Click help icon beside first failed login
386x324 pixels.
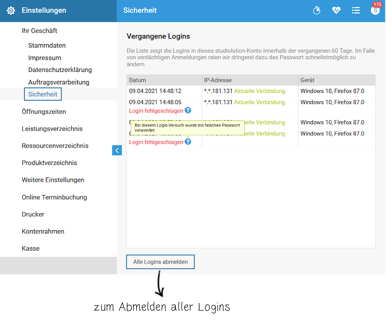coord(188,111)
